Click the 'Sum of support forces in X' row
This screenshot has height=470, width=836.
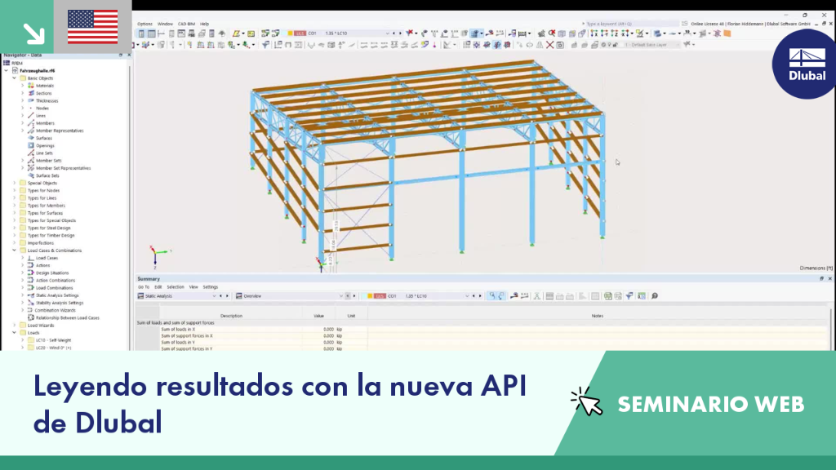187,335
